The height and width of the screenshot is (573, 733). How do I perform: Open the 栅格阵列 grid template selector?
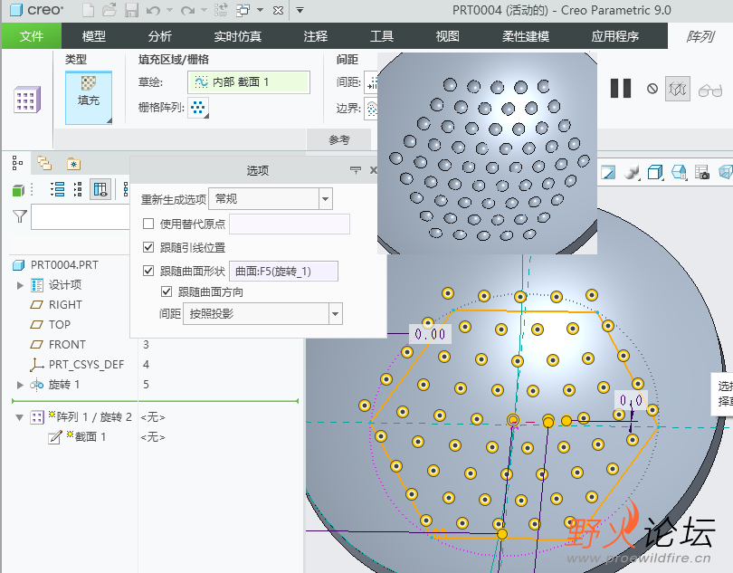pyautogui.click(x=198, y=108)
